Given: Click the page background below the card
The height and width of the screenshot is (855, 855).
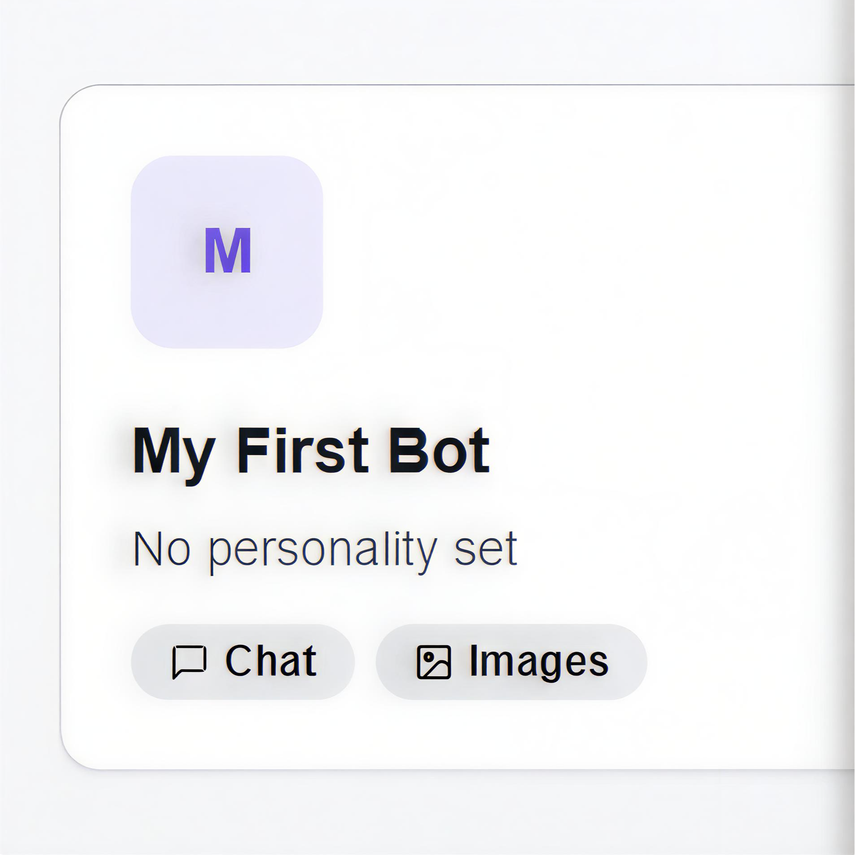Looking at the screenshot, I should click(x=404, y=812).
